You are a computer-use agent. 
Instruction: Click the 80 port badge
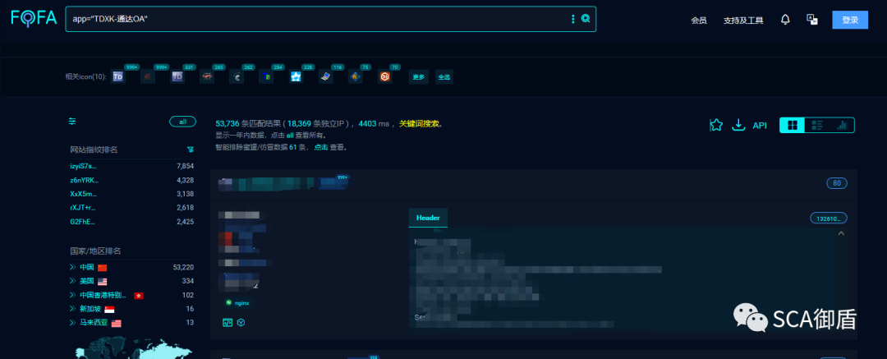click(837, 183)
